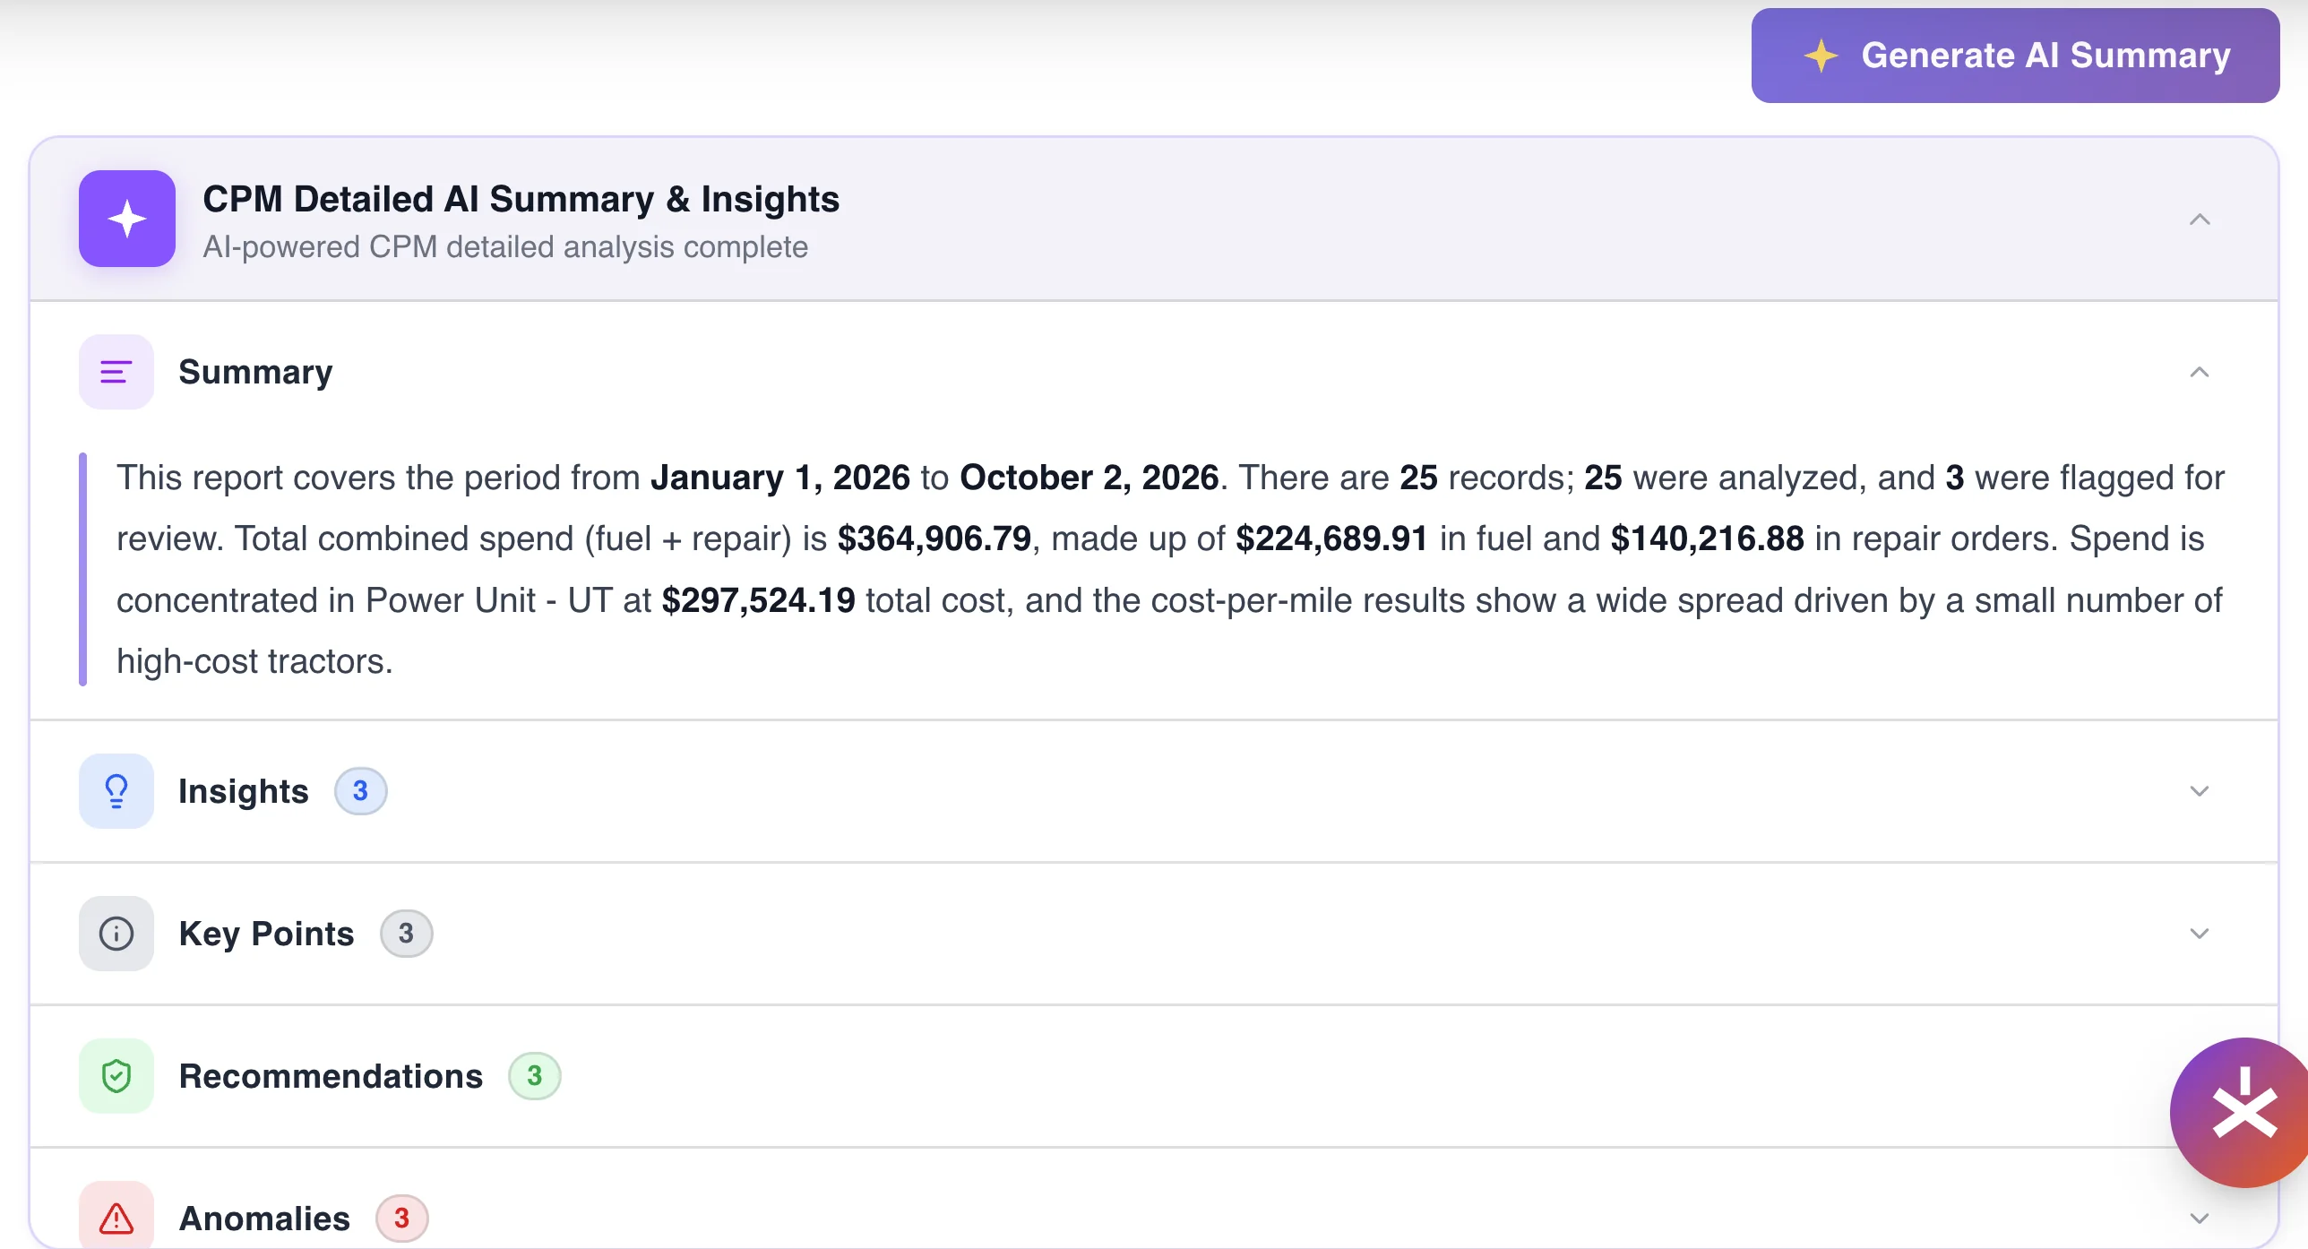Expand the Anomalies section chevron
The width and height of the screenshot is (2308, 1249).
2200,1219
